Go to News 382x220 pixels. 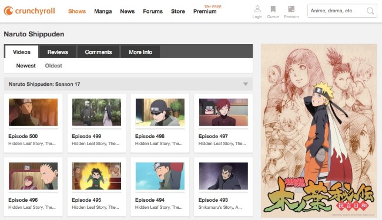[127, 11]
